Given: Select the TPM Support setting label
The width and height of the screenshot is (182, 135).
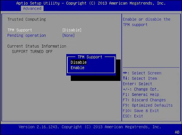Looking at the screenshot, I should pyautogui.click(x=20, y=30).
